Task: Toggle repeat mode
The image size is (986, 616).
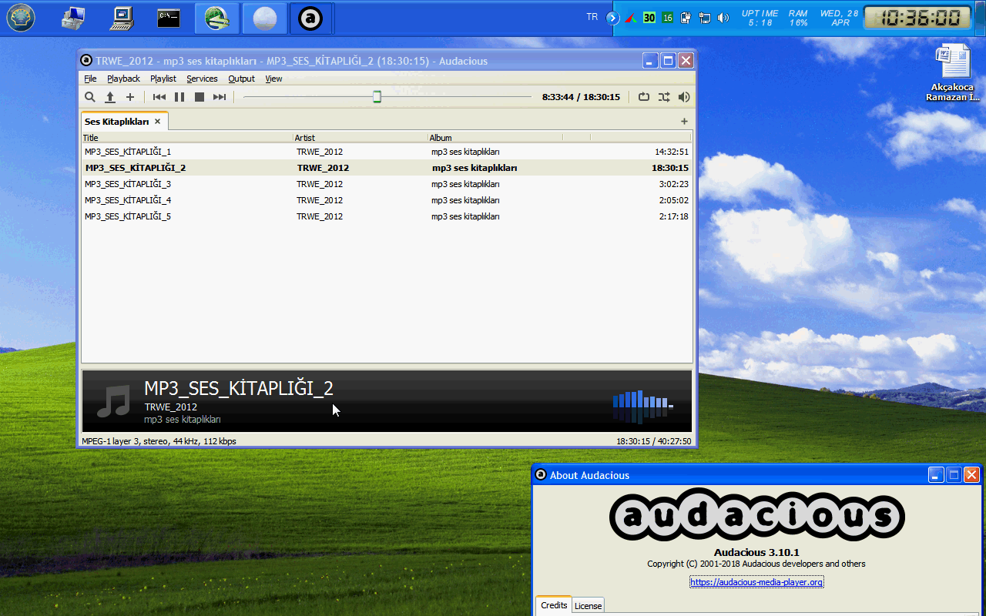Action: (x=644, y=97)
